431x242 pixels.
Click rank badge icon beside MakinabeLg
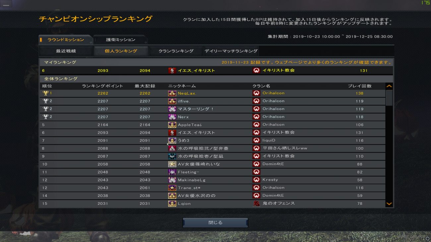click(172, 180)
